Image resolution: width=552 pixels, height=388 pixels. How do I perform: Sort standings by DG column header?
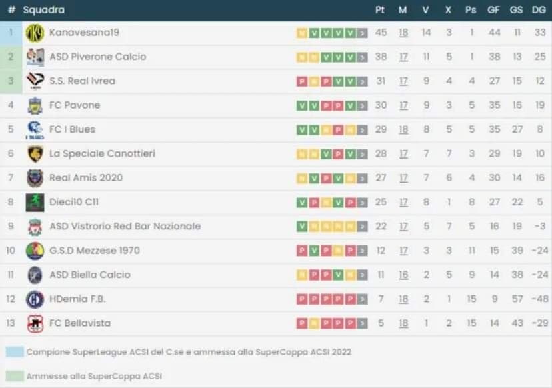[539, 10]
